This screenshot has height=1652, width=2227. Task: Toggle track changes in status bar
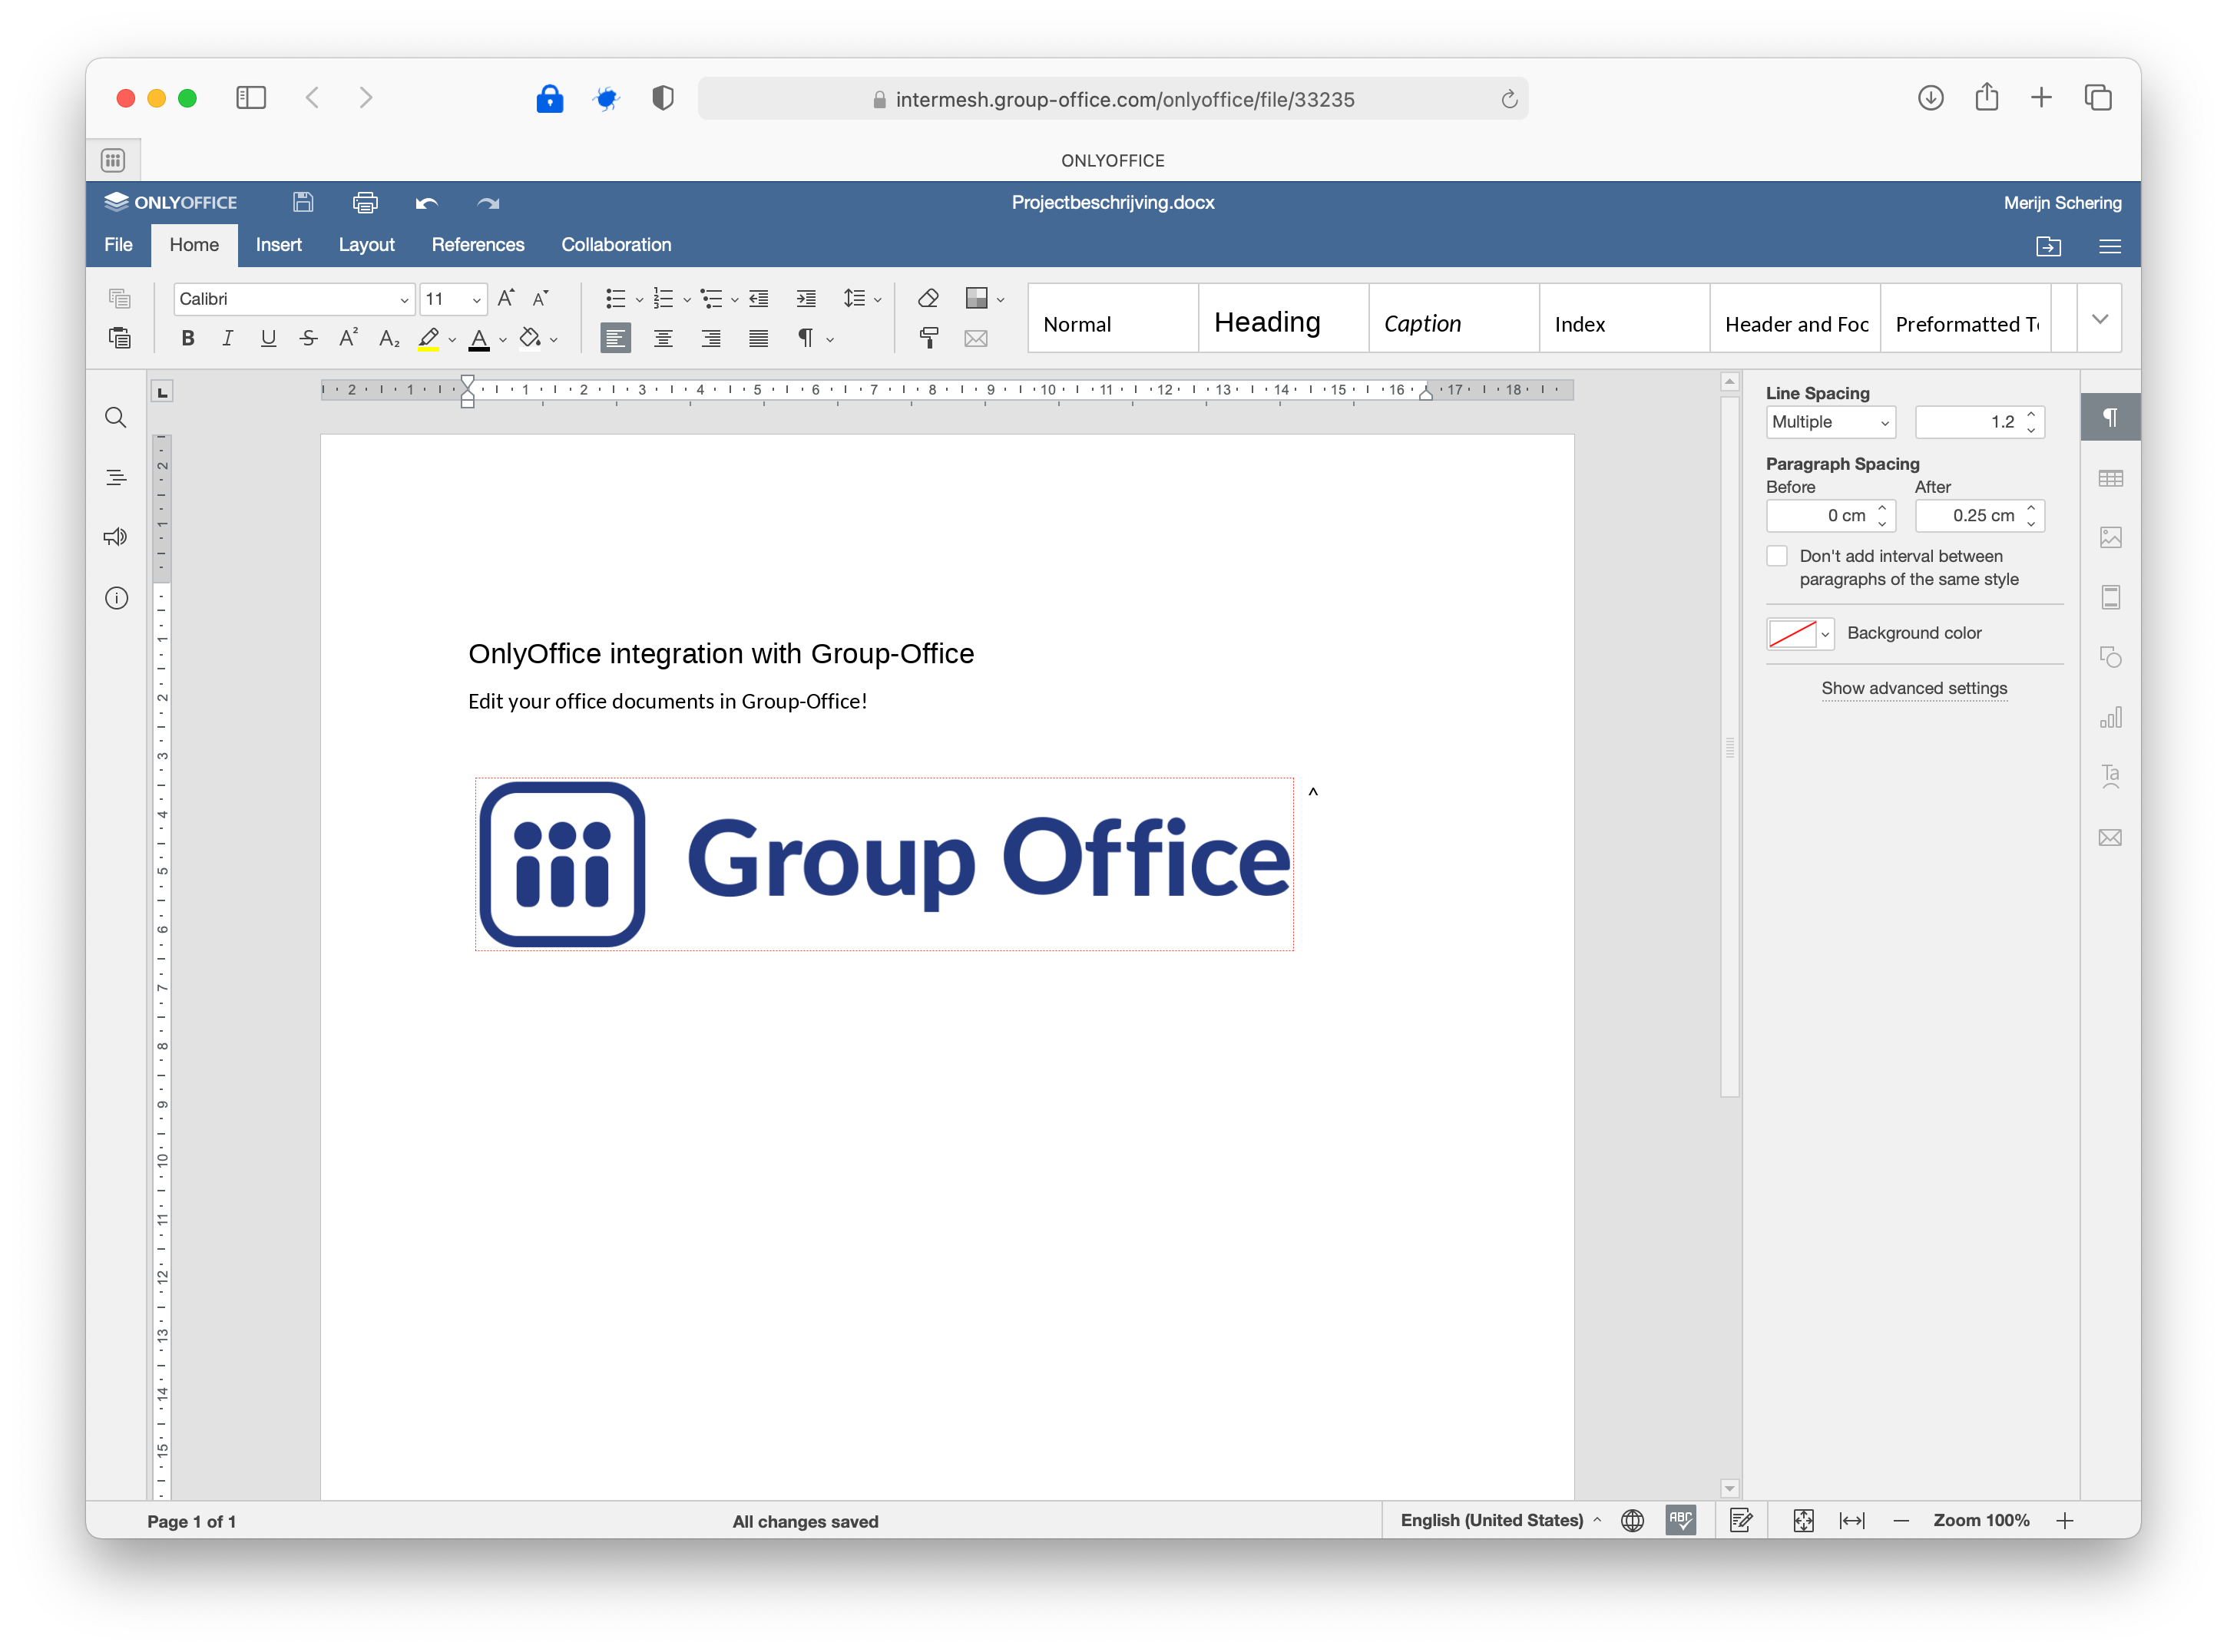pyautogui.click(x=1741, y=1520)
